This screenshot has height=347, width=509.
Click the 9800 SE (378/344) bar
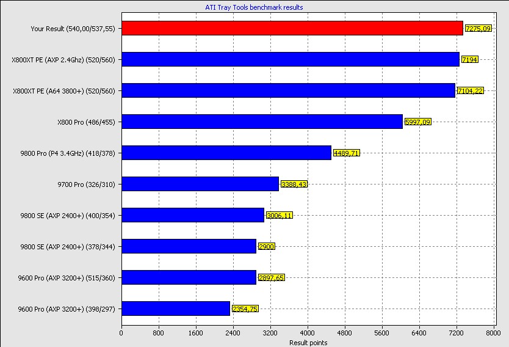[189, 247]
